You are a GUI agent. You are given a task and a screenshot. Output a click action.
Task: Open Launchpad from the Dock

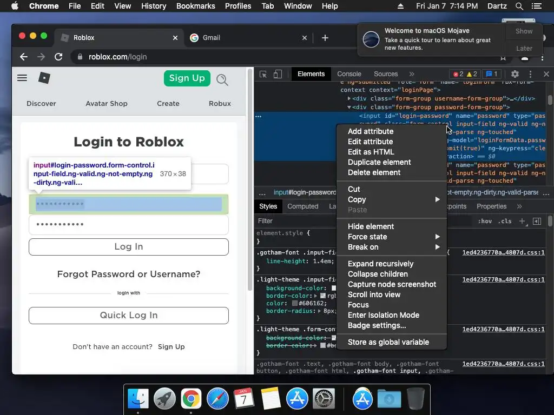[164, 399]
